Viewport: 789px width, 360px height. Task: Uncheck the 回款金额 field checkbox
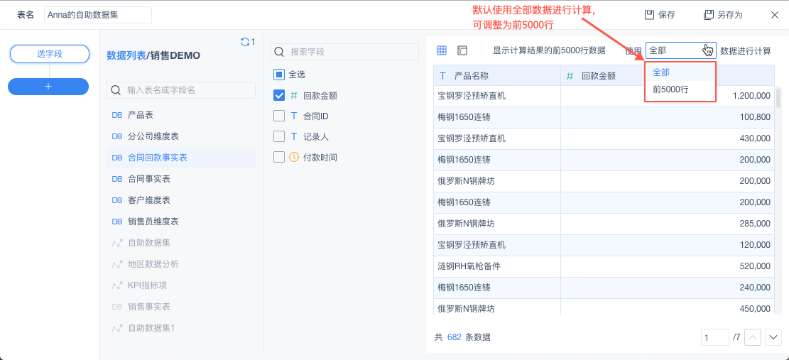click(279, 95)
